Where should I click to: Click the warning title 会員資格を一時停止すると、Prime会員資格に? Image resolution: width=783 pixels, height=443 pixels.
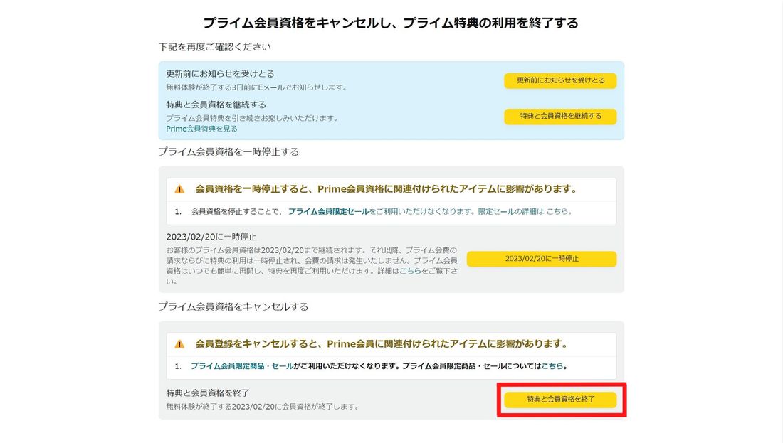pyautogui.click(x=387, y=189)
